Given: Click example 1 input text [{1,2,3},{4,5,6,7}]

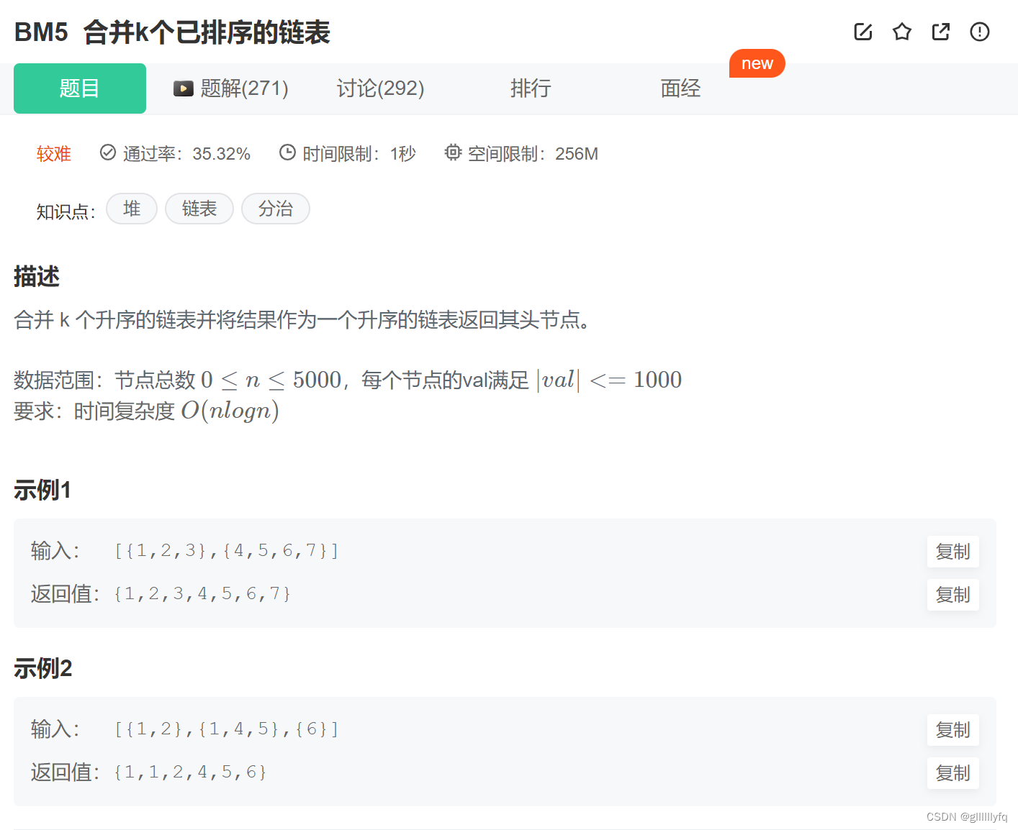Looking at the screenshot, I should (226, 551).
